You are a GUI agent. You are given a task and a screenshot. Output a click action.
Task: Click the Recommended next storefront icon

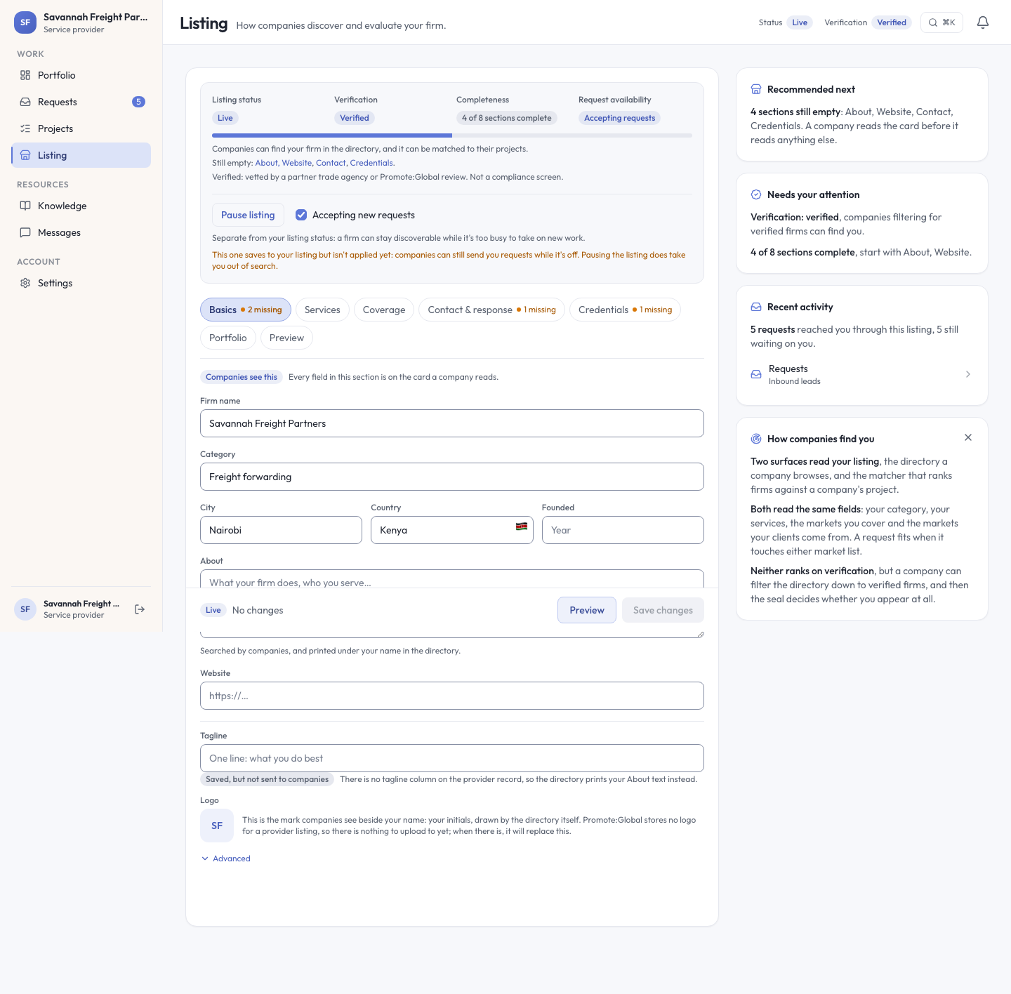(x=756, y=89)
